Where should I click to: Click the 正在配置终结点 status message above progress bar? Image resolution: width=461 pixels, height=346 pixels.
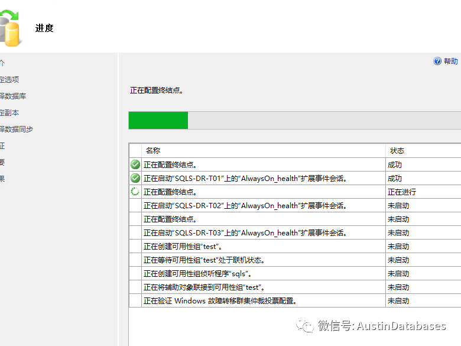point(157,90)
